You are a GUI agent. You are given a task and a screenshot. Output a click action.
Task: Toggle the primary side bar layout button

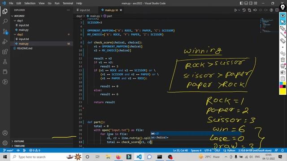coord(241,3)
